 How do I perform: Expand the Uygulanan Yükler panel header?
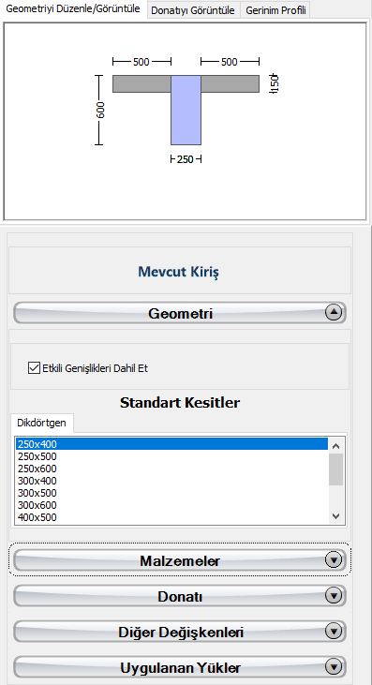(180, 666)
